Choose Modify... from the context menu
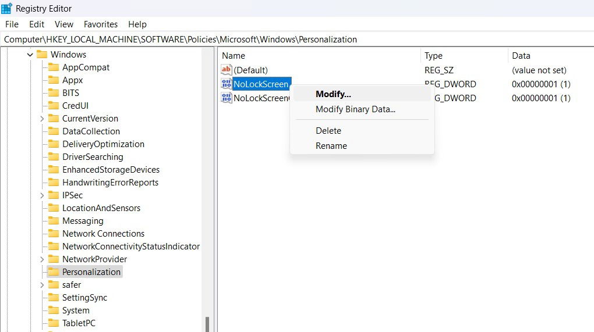Screen dimensions: 594x332 click(362, 94)
